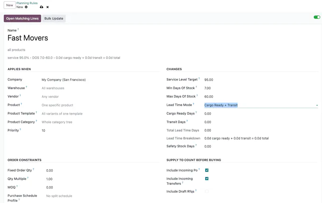This screenshot has width=322, height=203.
Task: Save record with cloud upload icon
Action: [41, 7]
